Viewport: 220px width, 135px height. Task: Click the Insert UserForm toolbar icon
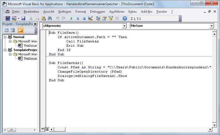[14, 18]
